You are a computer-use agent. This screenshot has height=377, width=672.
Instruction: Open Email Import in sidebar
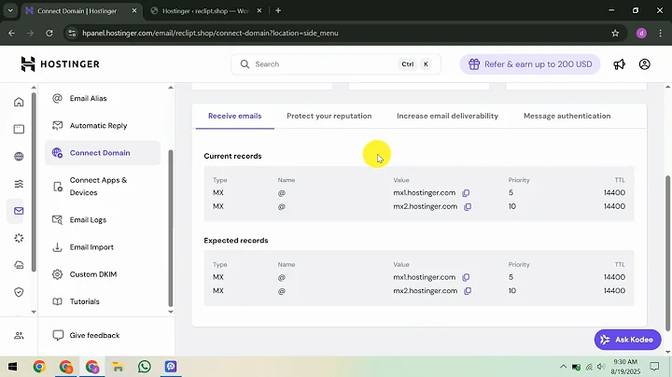[x=103, y=247]
